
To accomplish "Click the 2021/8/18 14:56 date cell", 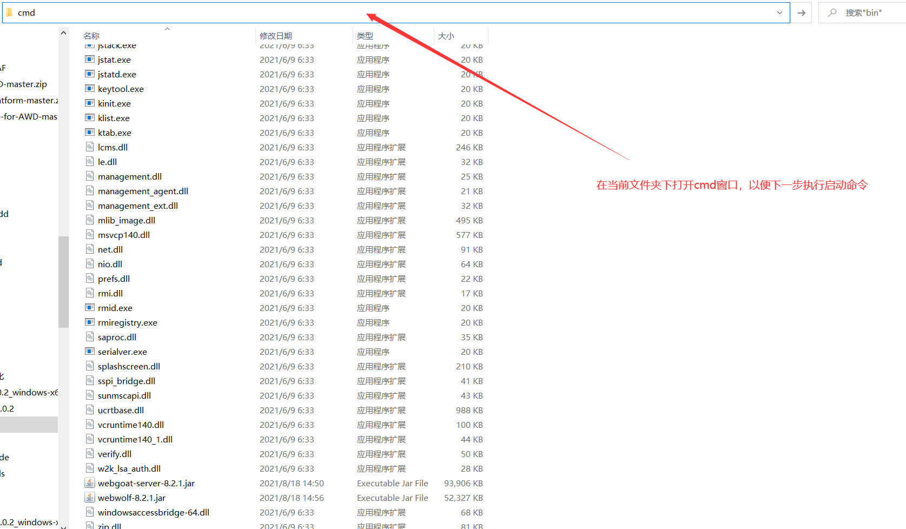I will click(x=292, y=498).
